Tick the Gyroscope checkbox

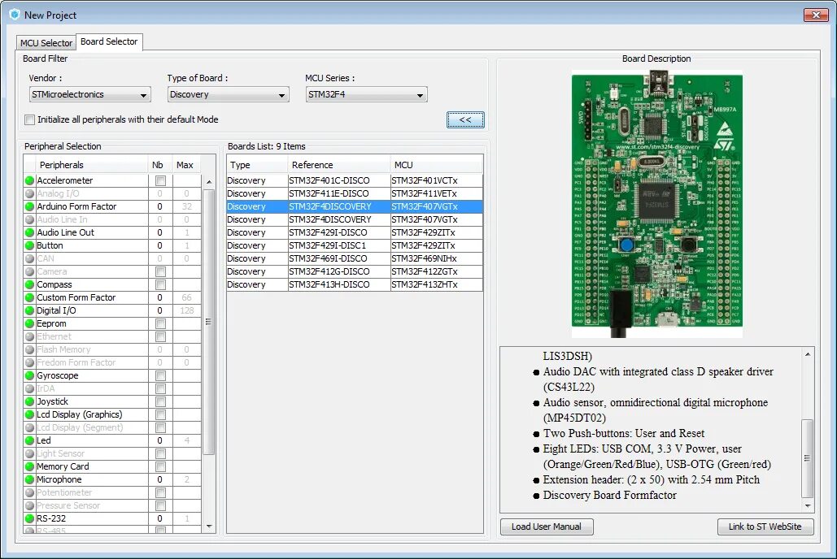[160, 375]
